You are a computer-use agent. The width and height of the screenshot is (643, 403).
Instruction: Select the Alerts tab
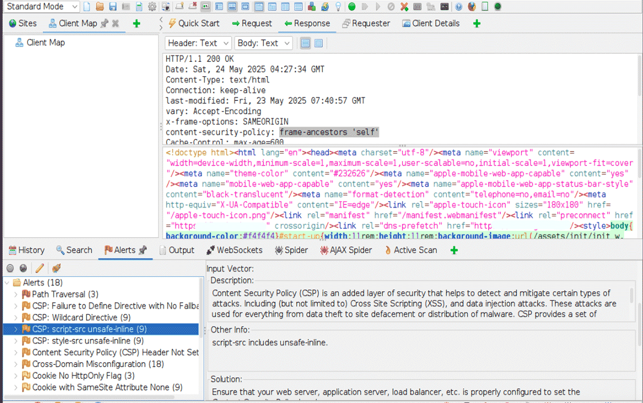pos(120,250)
